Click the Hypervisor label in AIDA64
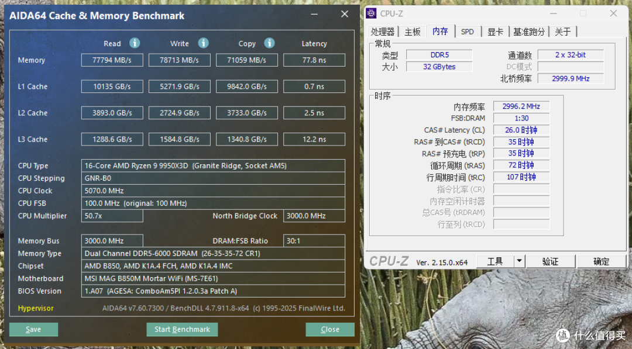Image resolution: width=632 pixels, height=349 pixels. pyautogui.click(x=36, y=308)
